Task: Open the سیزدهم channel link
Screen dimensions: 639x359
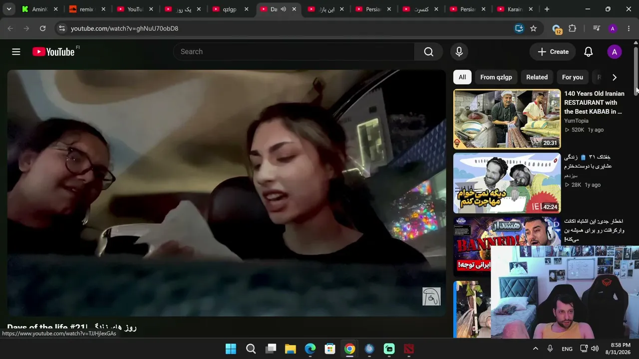Action: click(571, 176)
